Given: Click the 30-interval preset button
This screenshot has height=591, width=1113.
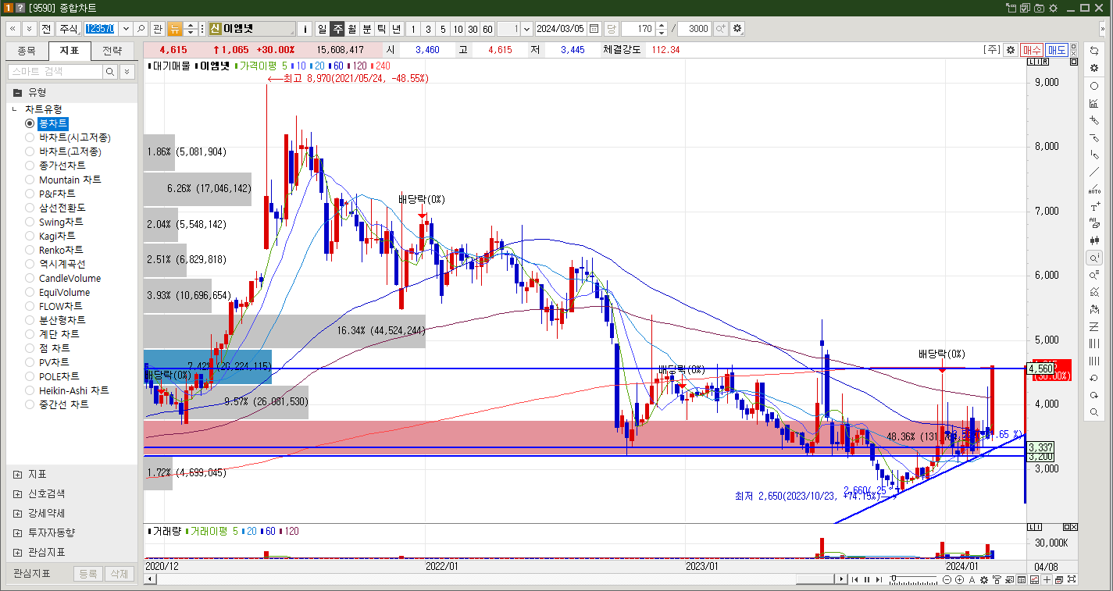Looking at the screenshot, I should (x=473, y=29).
